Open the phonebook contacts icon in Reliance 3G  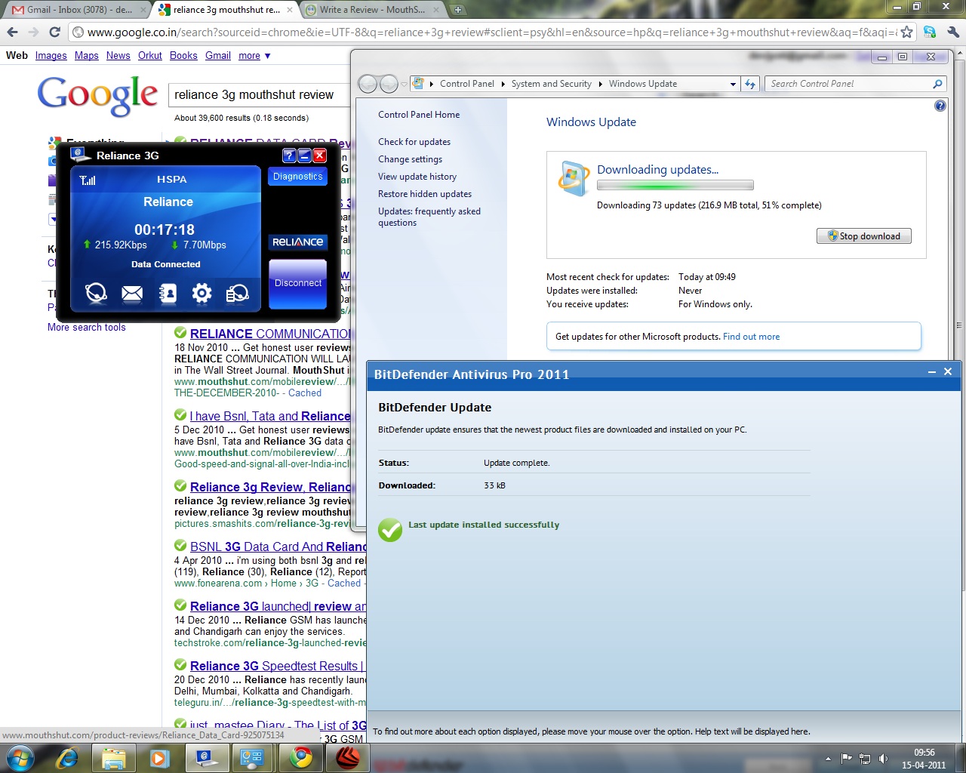tap(168, 293)
